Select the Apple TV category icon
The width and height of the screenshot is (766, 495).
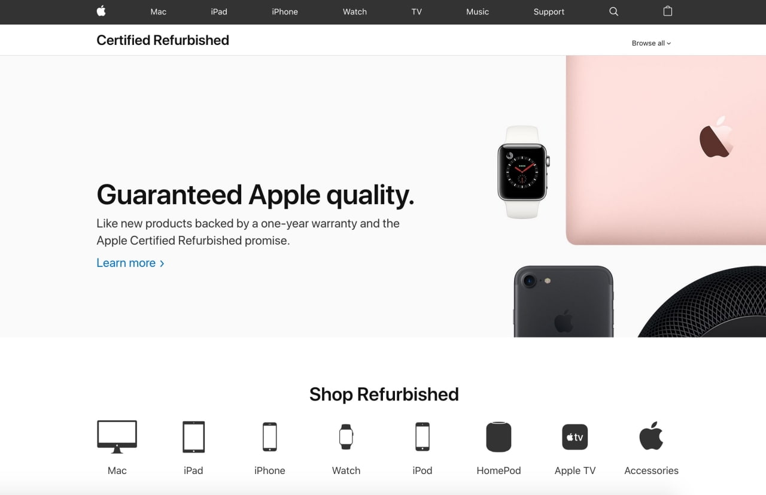574,437
